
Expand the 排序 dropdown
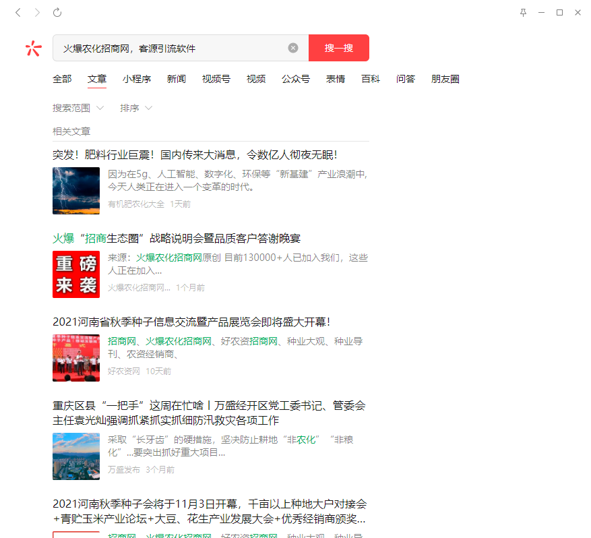pyautogui.click(x=136, y=108)
